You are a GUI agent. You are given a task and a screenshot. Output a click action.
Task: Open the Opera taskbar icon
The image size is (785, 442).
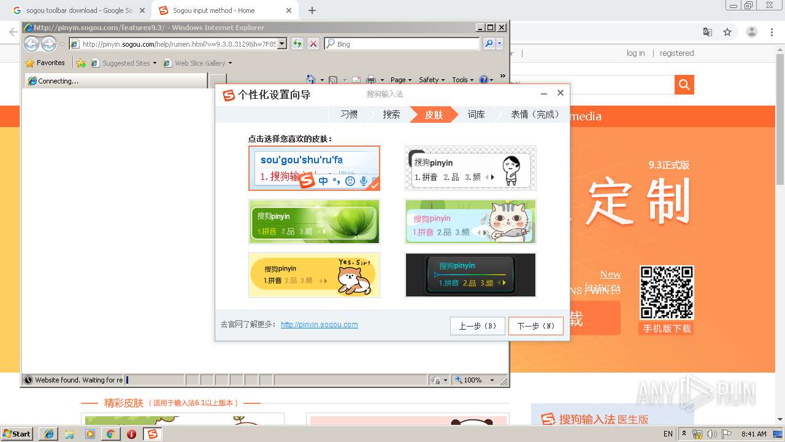131,434
